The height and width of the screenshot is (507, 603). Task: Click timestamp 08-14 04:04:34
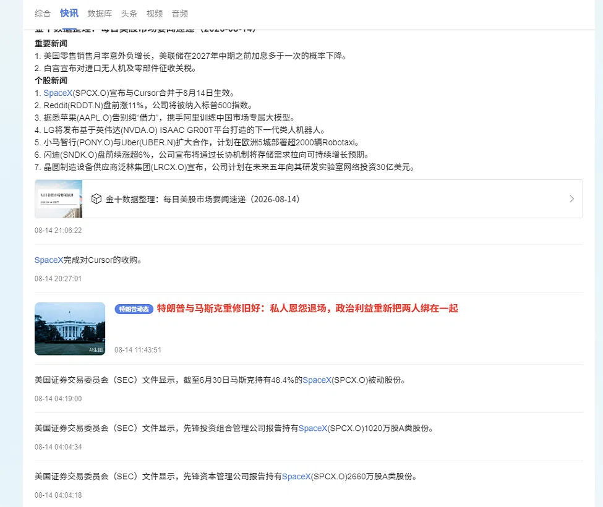pos(58,446)
